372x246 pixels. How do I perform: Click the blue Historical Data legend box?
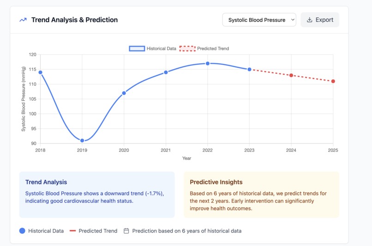point(137,48)
